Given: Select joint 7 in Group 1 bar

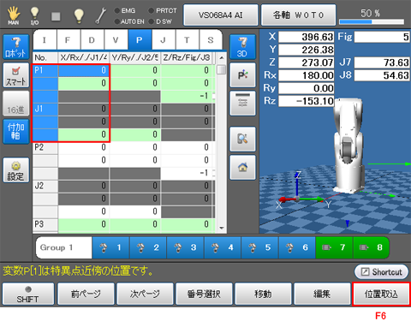Looking at the screenshot, I should [334, 247].
